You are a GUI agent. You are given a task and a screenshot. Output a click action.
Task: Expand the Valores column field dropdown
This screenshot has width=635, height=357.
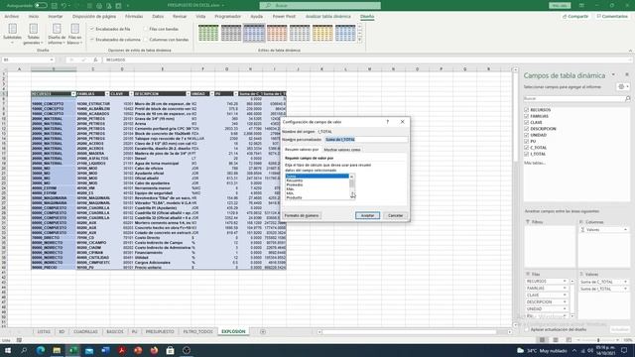click(x=625, y=230)
